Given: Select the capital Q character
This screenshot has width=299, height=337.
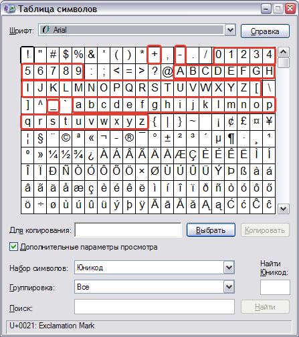Looking at the screenshot, I should coord(129,88).
